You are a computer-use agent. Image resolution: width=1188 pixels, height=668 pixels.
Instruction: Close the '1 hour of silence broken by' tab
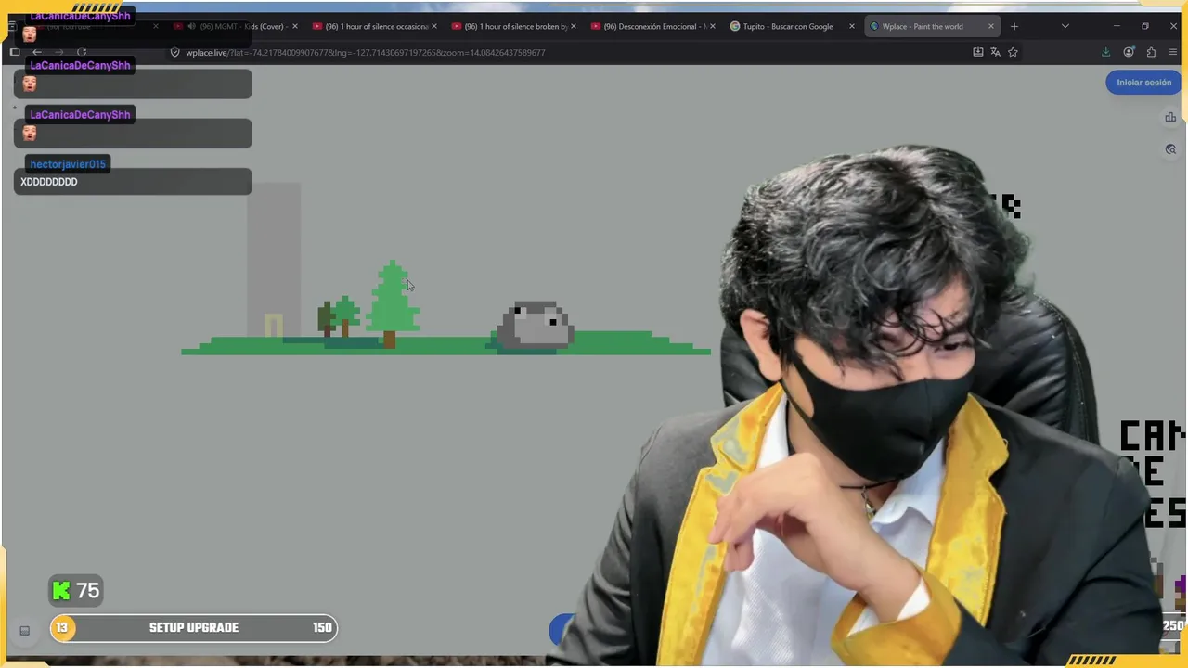[573, 26]
